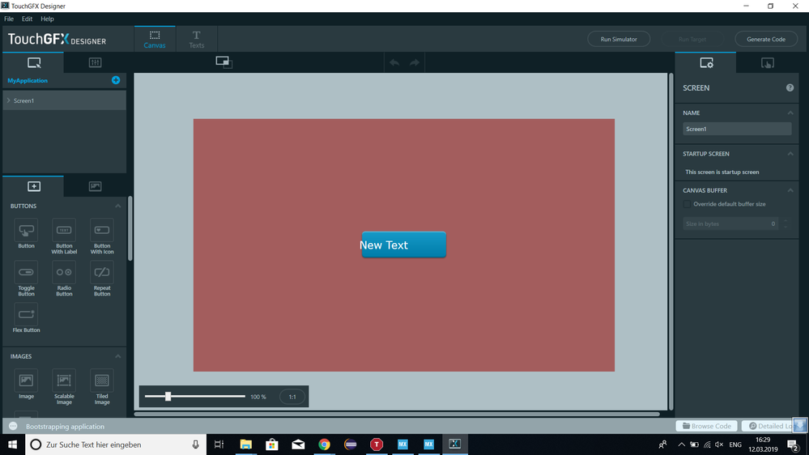The width and height of the screenshot is (809, 455).
Task: Open the Help menu
Action: 47,19
